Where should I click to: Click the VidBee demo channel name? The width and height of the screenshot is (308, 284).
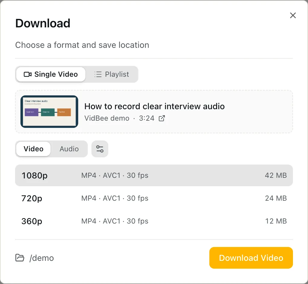[107, 118]
